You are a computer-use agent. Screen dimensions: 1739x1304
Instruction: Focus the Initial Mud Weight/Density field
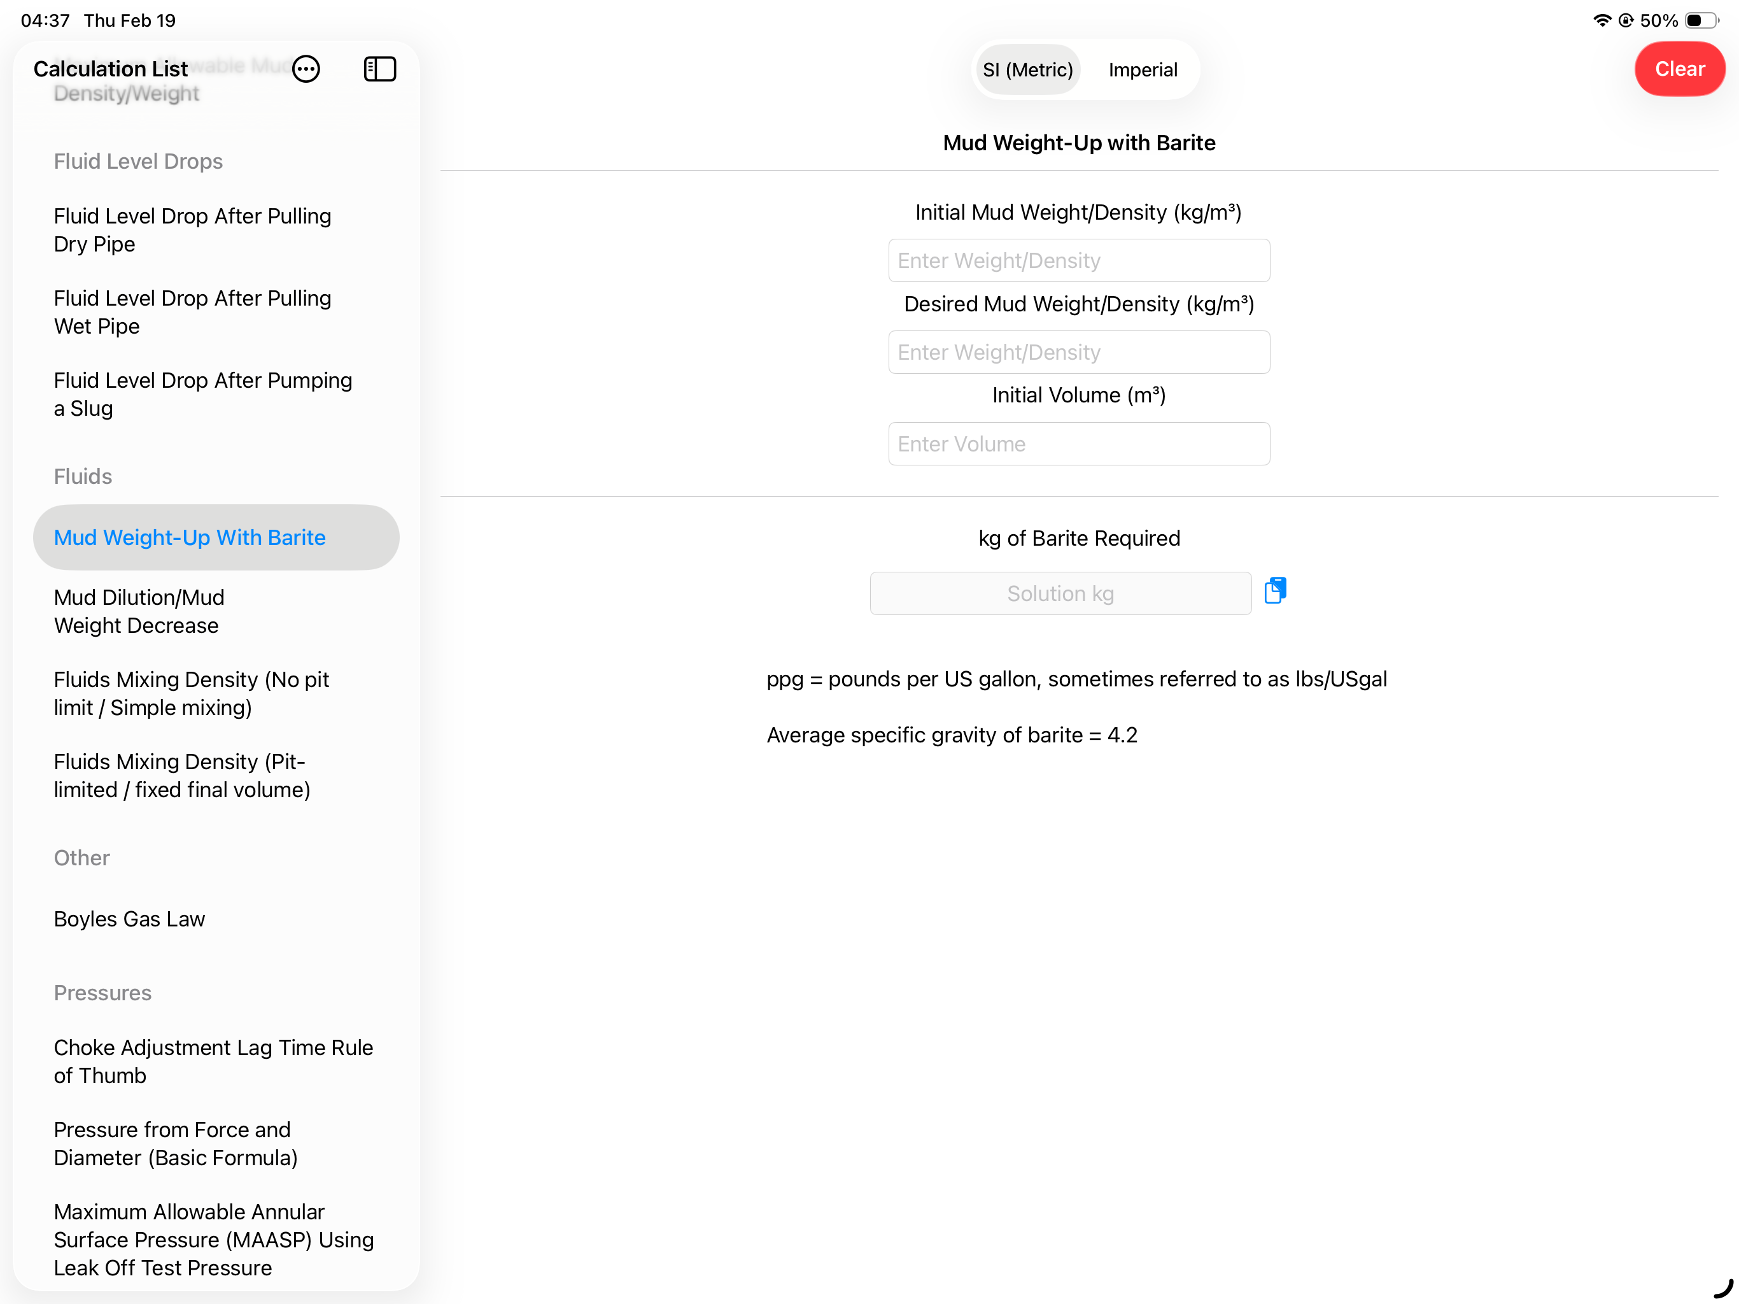(x=1079, y=261)
